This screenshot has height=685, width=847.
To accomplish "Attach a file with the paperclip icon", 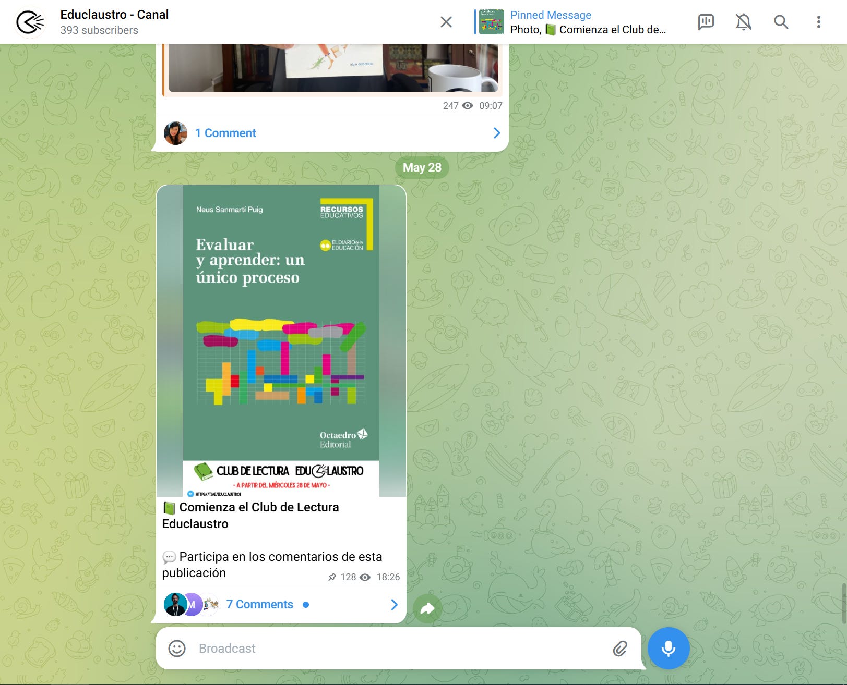I will coord(619,649).
